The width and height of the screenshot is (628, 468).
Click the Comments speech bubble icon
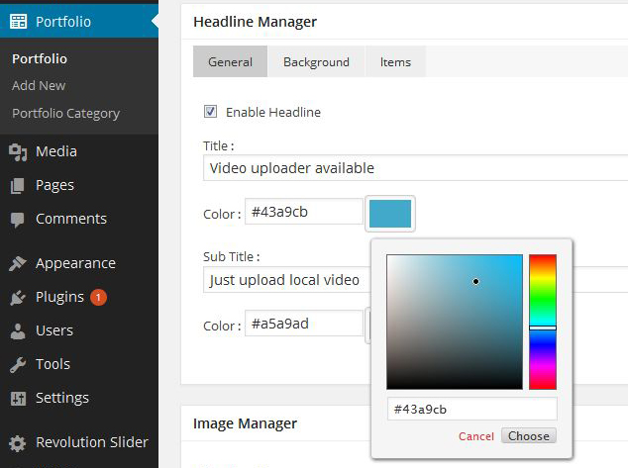(17, 220)
